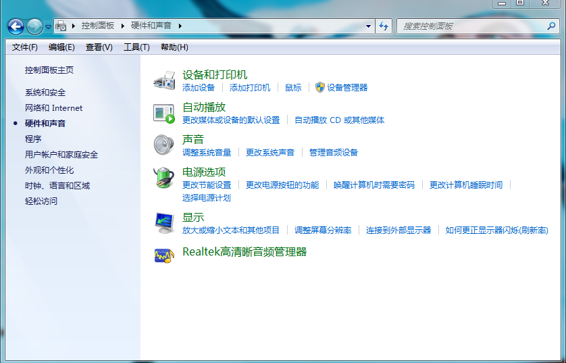Open 时钟、语言和区域 in sidebar
The width and height of the screenshot is (566, 363).
(57, 186)
